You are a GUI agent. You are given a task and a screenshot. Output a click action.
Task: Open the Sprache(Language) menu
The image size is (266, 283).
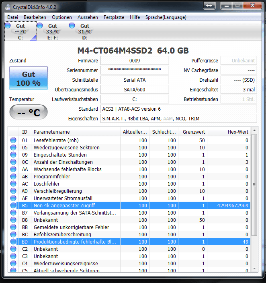click(x=166, y=17)
